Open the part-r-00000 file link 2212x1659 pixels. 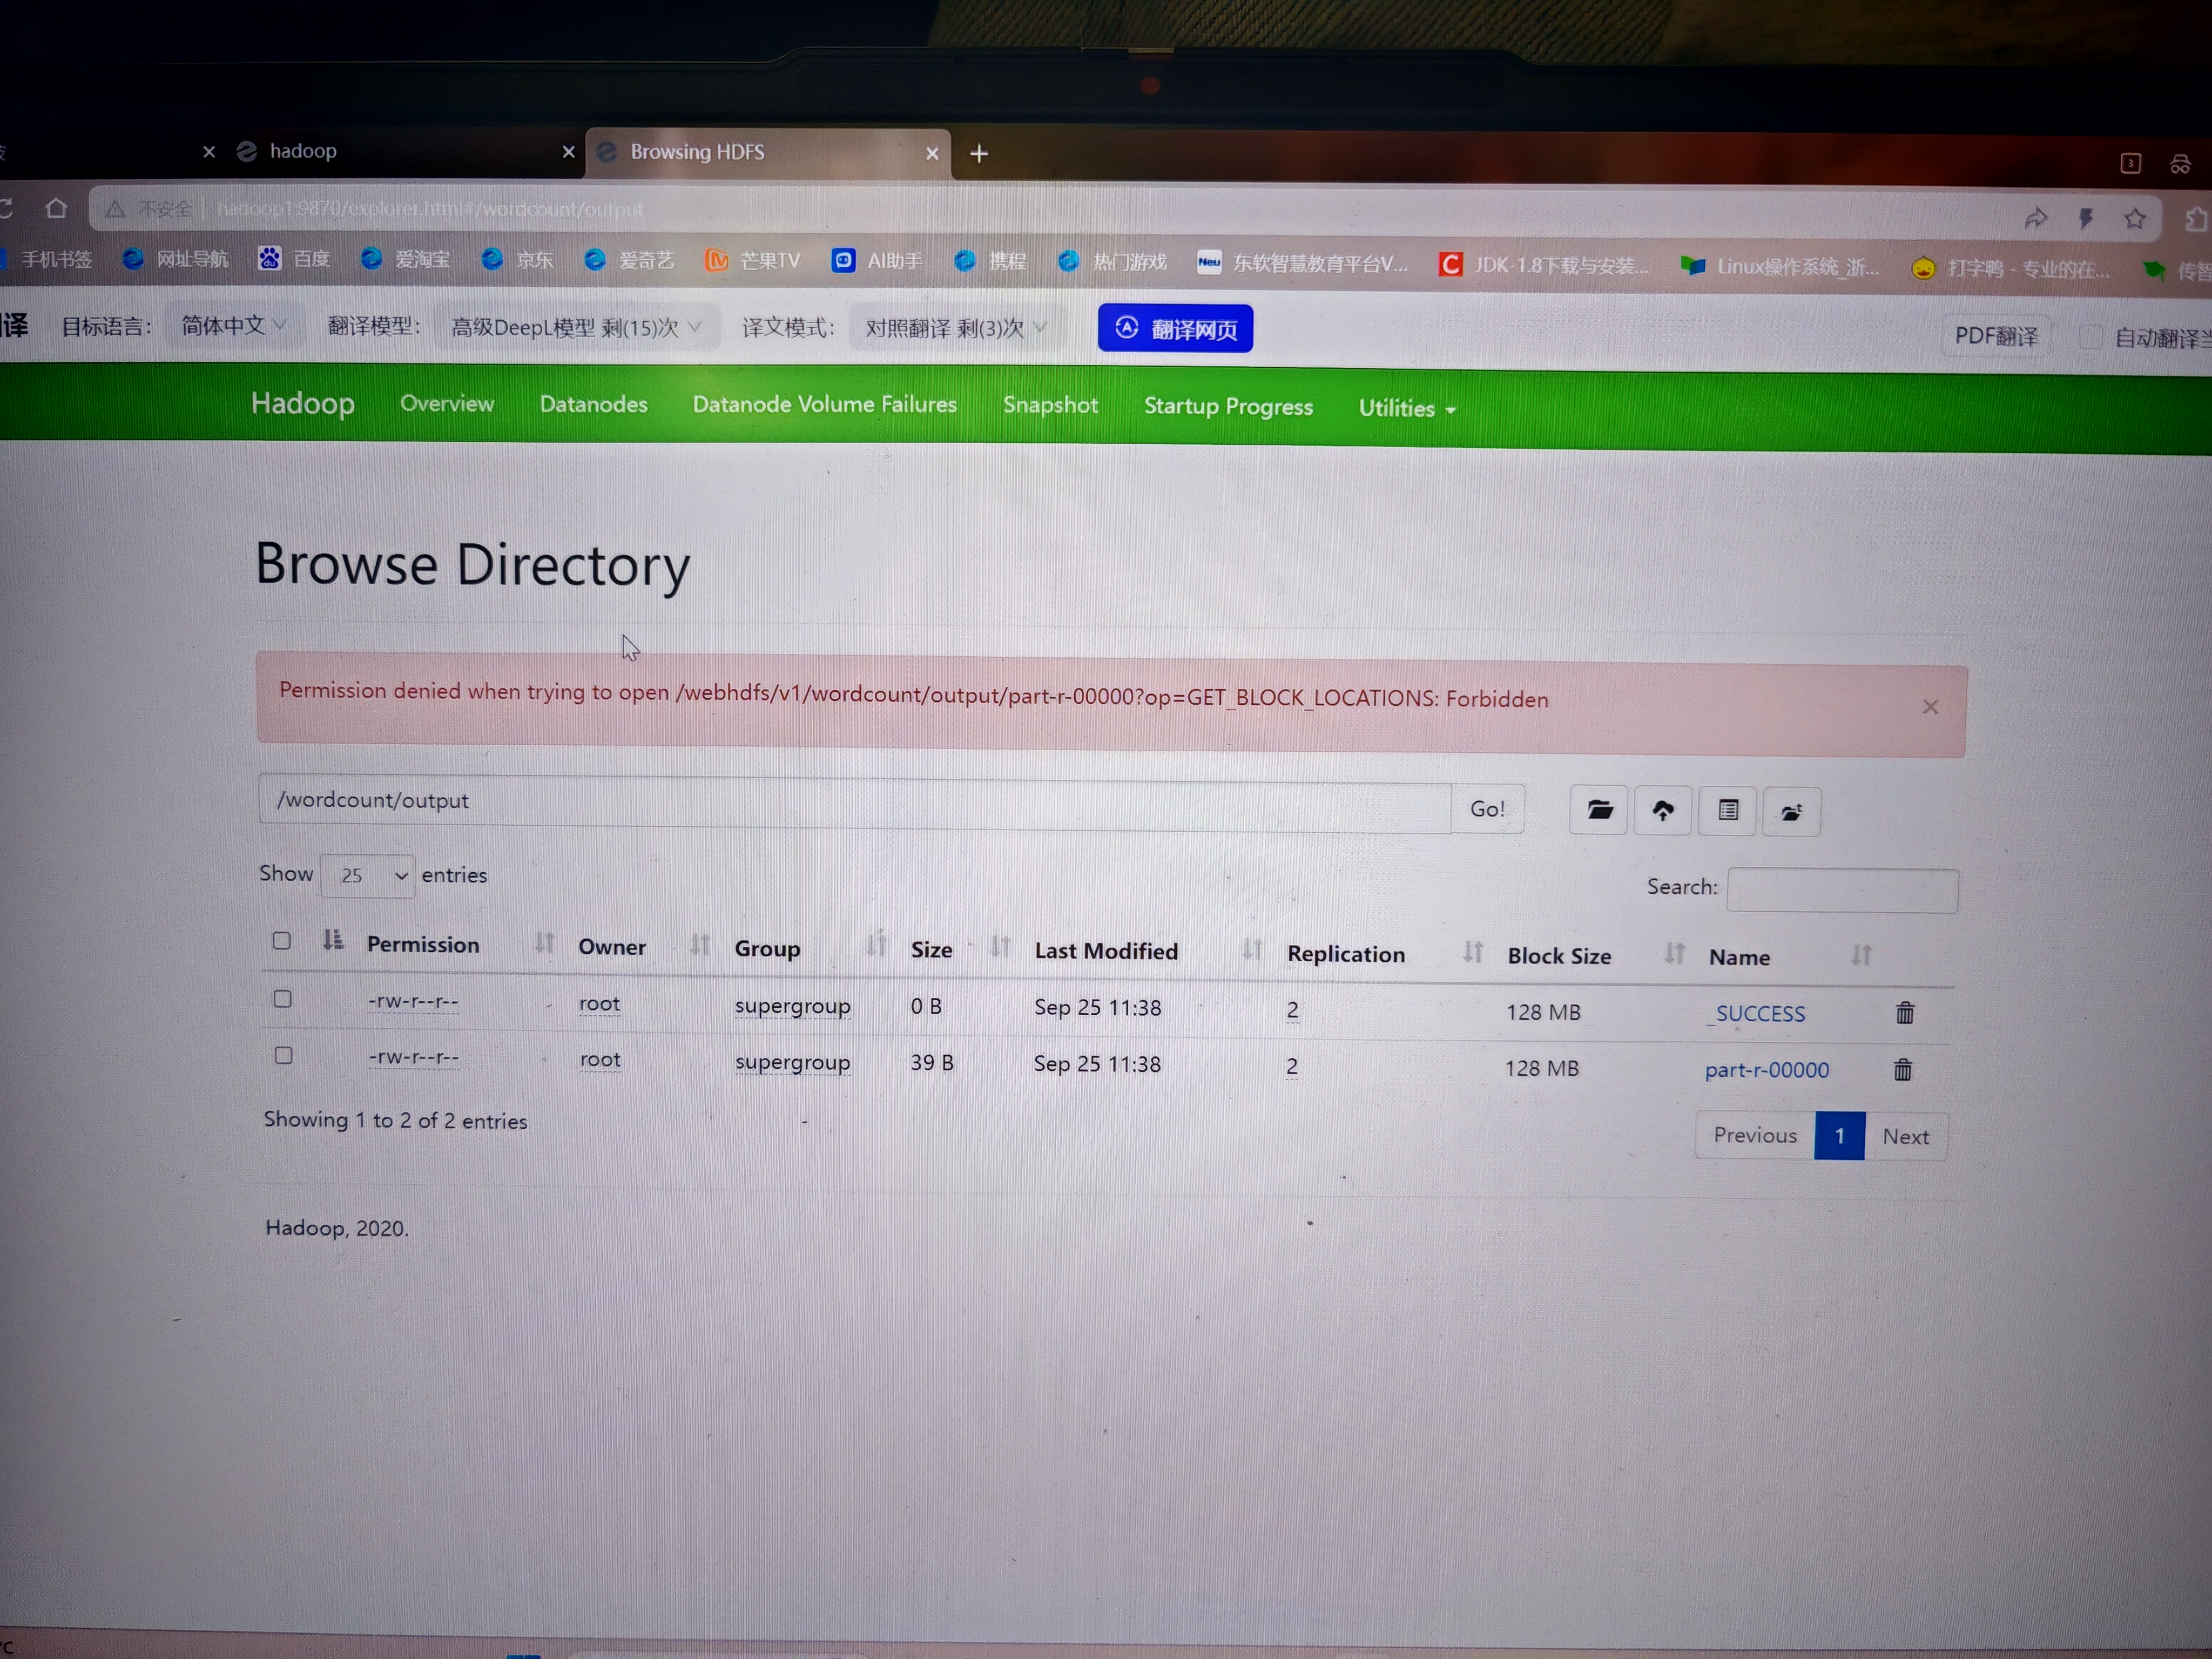tap(1766, 1070)
